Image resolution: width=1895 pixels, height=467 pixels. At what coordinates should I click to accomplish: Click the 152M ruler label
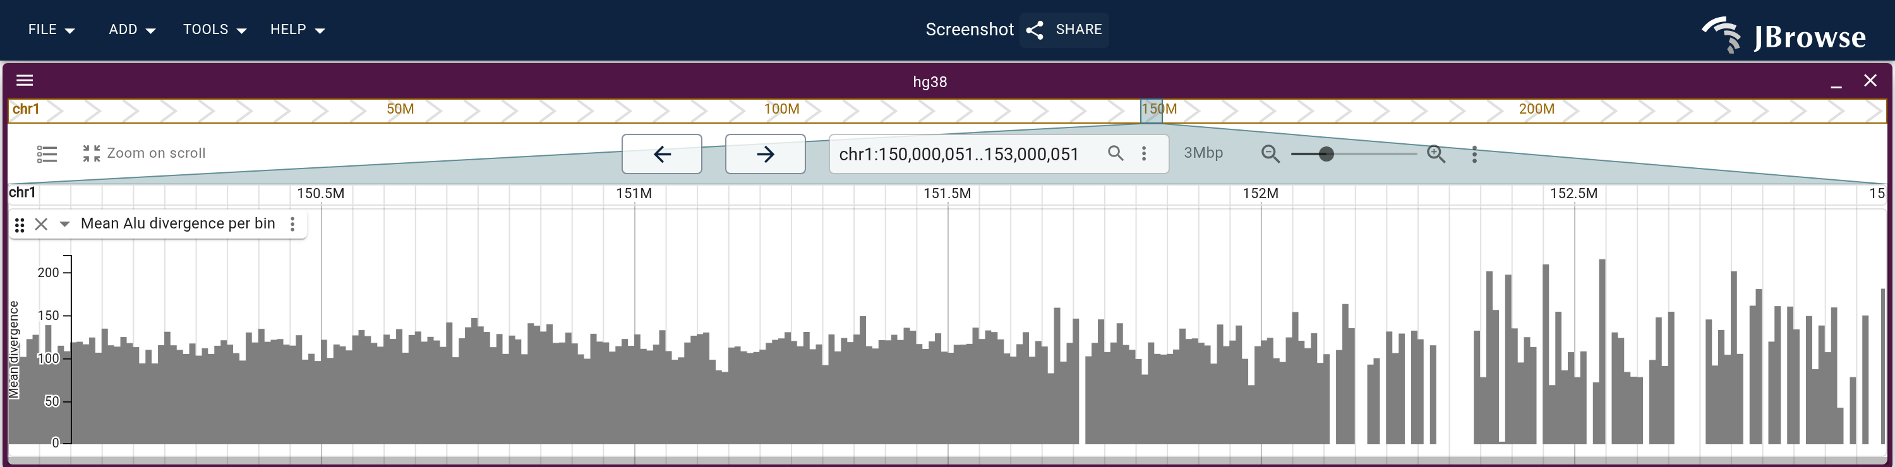click(x=1260, y=193)
